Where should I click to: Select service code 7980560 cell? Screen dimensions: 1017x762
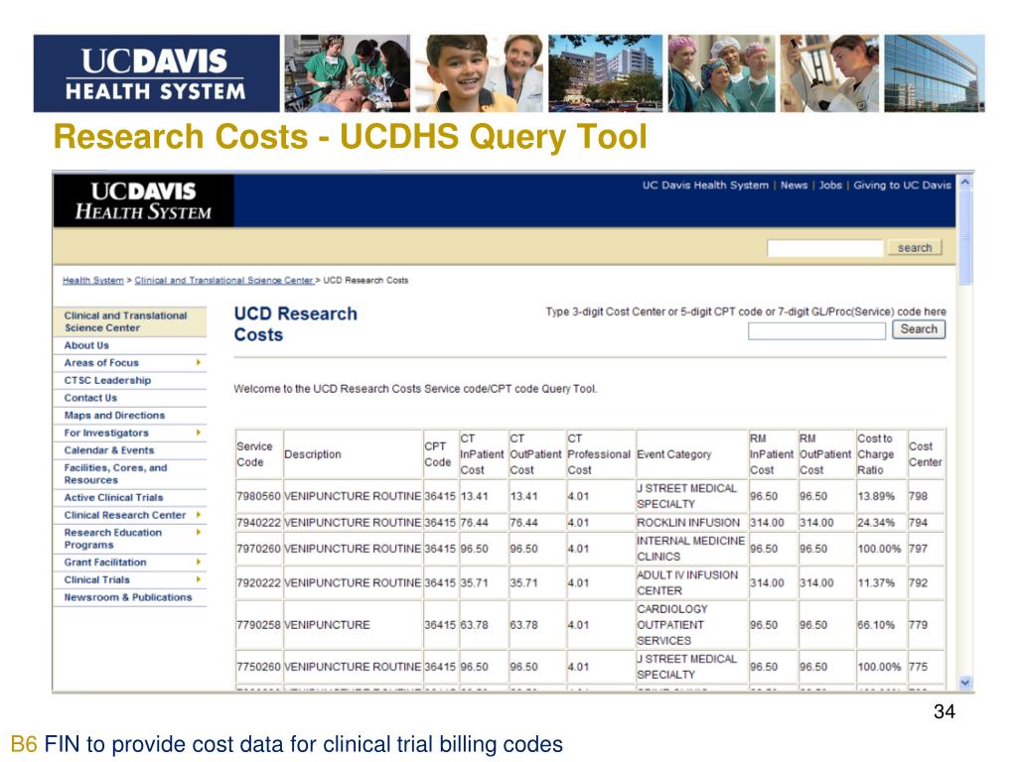click(259, 496)
